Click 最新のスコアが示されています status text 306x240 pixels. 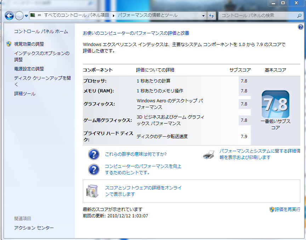tap(113, 209)
